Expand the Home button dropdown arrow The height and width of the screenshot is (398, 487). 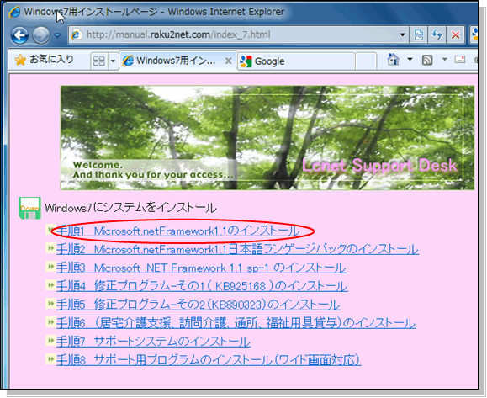coord(410,59)
